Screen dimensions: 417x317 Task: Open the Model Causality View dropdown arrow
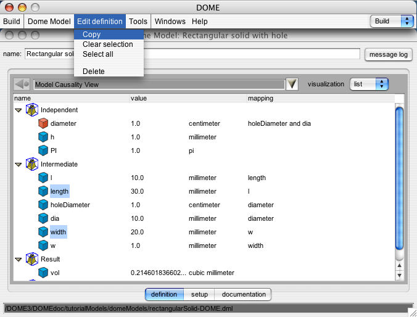[292, 84]
